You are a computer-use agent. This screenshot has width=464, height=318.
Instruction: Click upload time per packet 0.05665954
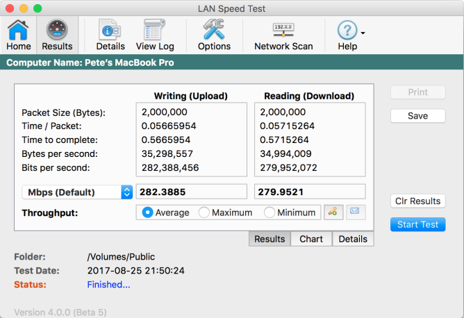pos(169,126)
